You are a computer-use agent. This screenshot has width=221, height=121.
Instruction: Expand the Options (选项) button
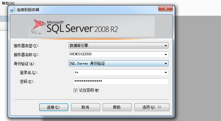click(152, 107)
